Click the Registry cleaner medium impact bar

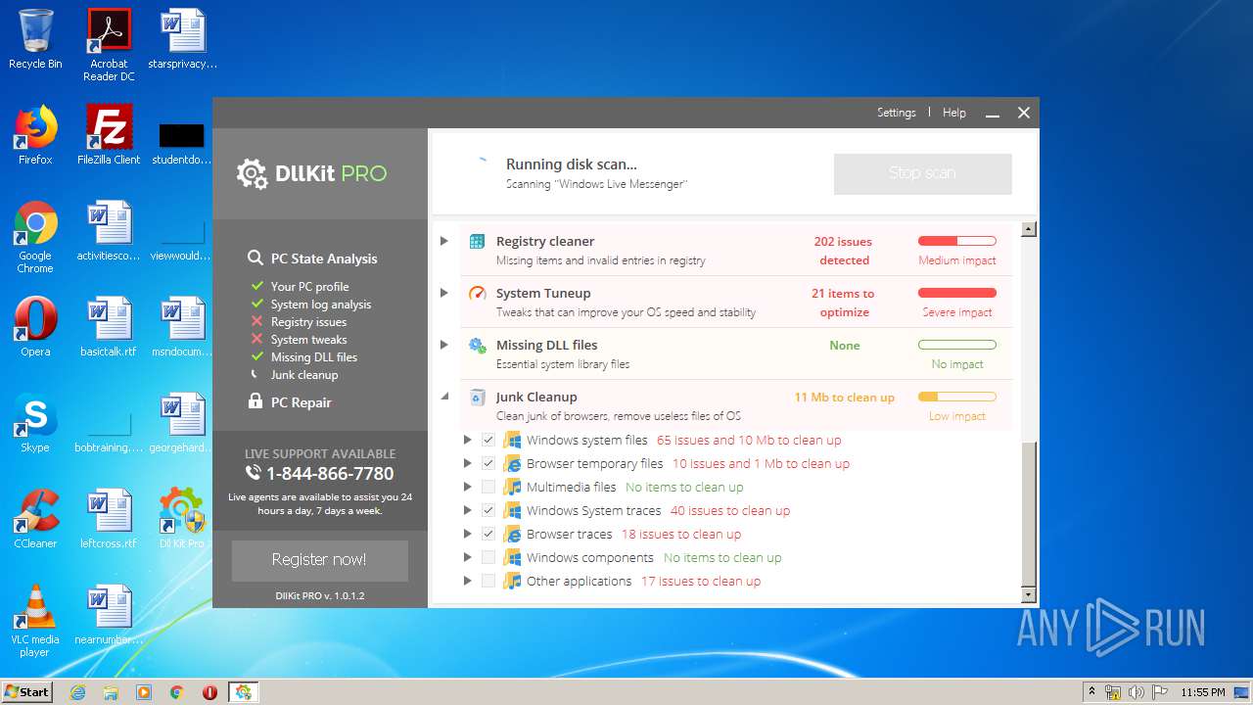(956, 241)
